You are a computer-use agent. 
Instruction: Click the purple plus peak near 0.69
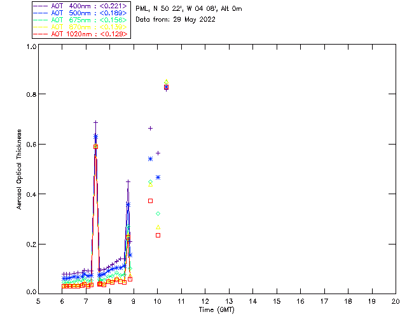(95, 122)
